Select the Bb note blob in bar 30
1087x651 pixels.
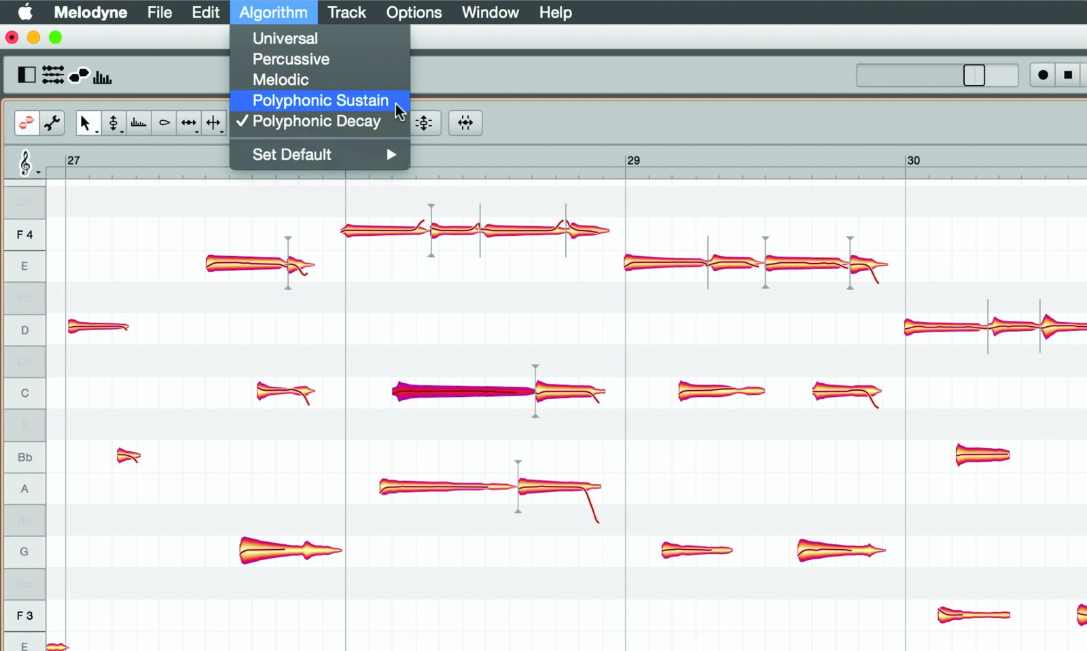[x=982, y=455]
